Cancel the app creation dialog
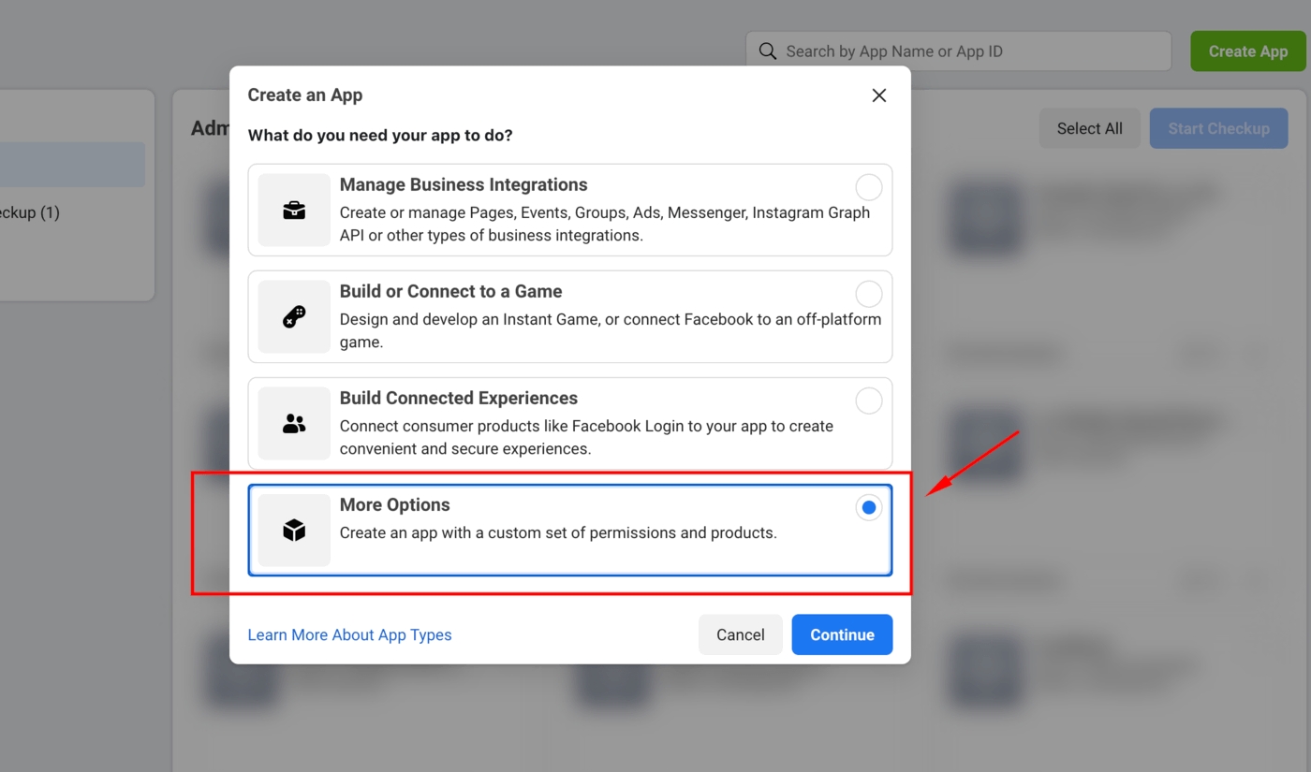 tap(740, 634)
